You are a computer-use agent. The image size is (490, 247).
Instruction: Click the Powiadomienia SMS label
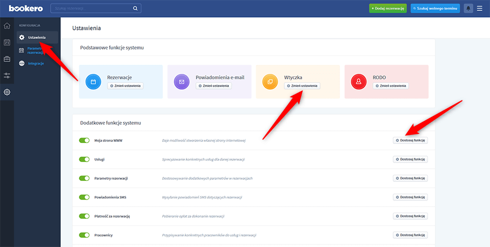[110, 197]
